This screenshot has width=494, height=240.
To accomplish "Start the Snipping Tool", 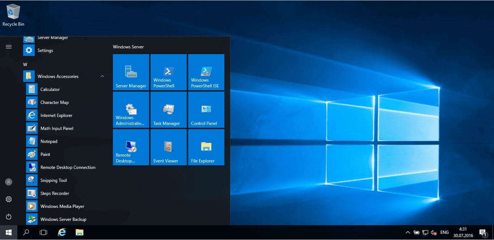I will tap(65, 180).
